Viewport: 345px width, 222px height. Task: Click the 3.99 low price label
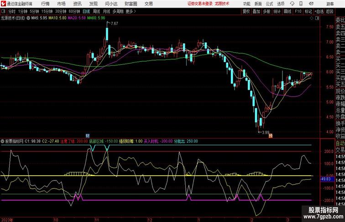[266, 133]
